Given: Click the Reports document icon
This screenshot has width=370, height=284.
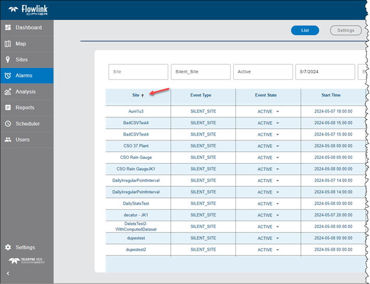Looking at the screenshot, I should pyautogui.click(x=8, y=107).
